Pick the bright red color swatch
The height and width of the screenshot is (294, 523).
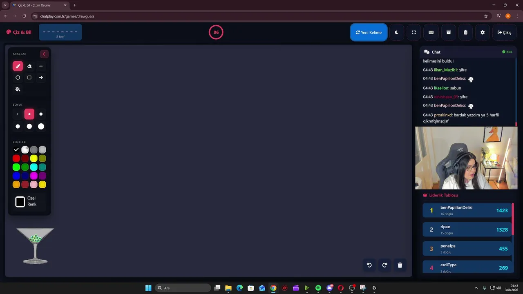pos(16,158)
